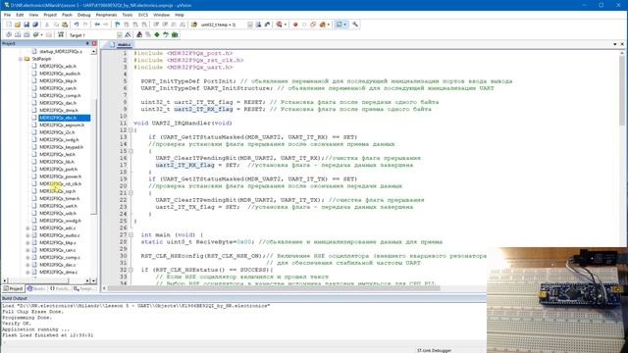This screenshot has width=628, height=353.
Task: Click the Batch Build icon
Action: coord(35,35)
